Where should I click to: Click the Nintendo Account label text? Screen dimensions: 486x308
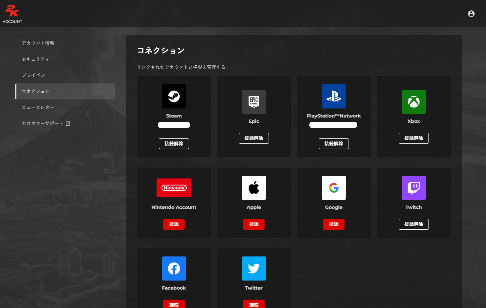tap(174, 207)
